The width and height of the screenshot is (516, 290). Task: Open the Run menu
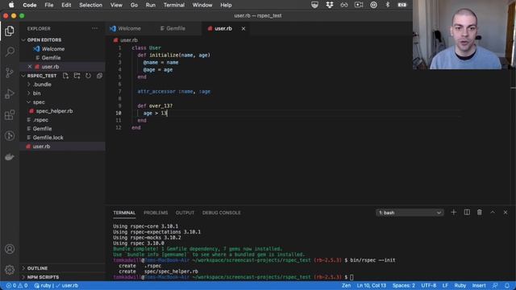pos(151,5)
